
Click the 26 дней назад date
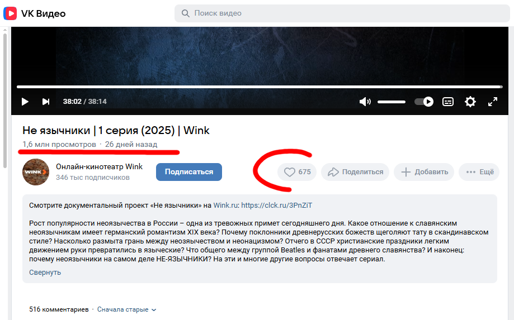pos(131,144)
